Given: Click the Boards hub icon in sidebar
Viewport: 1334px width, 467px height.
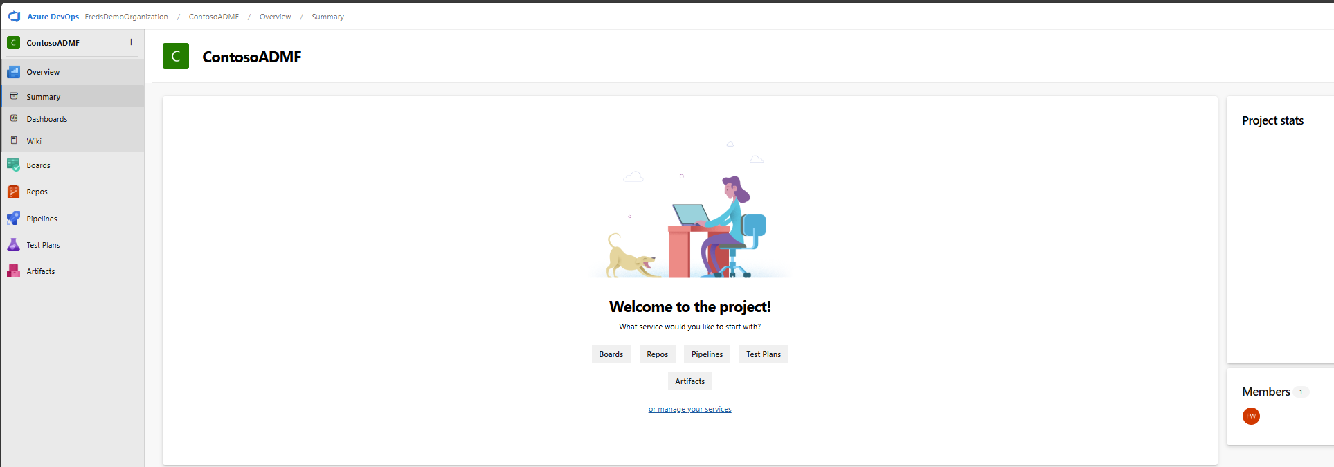Looking at the screenshot, I should 13,165.
